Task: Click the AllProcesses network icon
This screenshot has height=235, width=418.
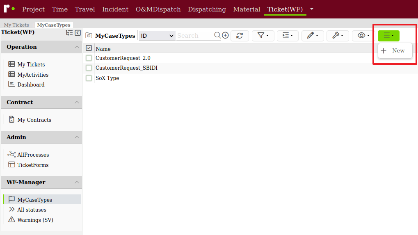Action: pos(11,154)
